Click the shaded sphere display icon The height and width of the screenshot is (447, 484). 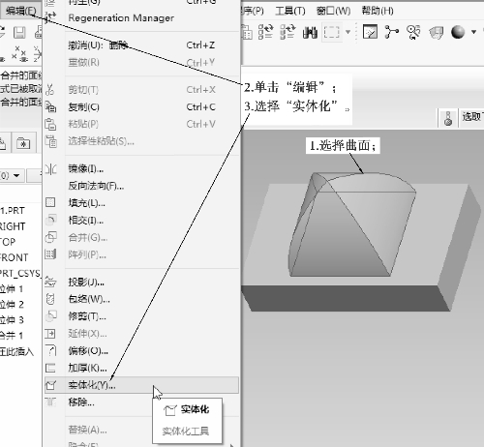pos(458,32)
